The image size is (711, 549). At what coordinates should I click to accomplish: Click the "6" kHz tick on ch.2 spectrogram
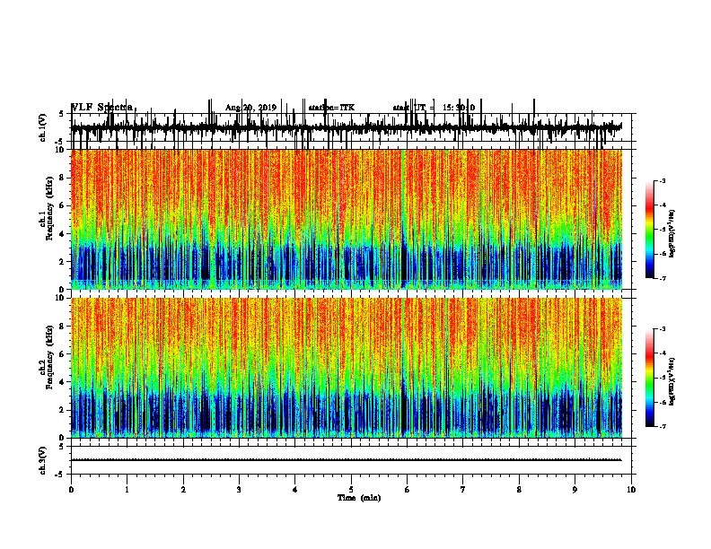(63, 354)
